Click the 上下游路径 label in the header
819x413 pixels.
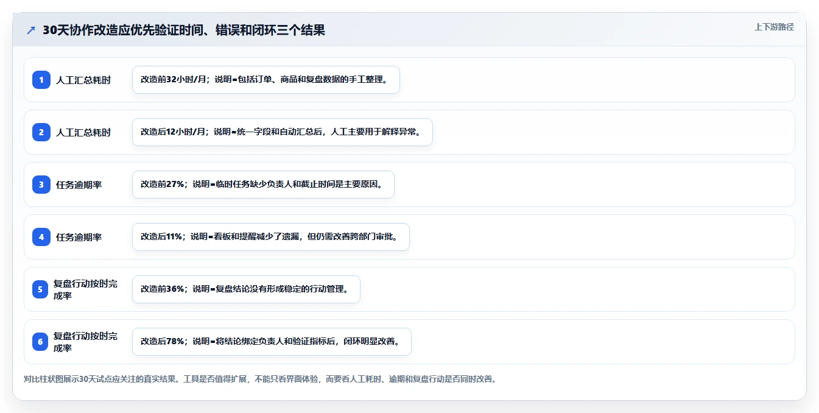pyautogui.click(x=774, y=27)
